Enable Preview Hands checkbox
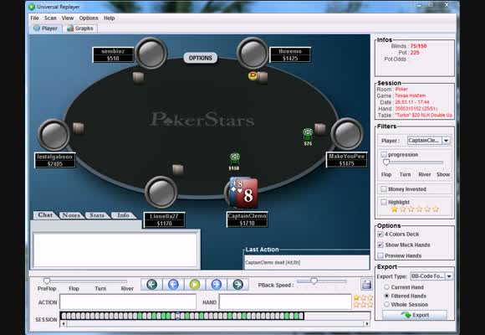Image resolution: width=485 pixels, height=335 pixels. [380, 255]
